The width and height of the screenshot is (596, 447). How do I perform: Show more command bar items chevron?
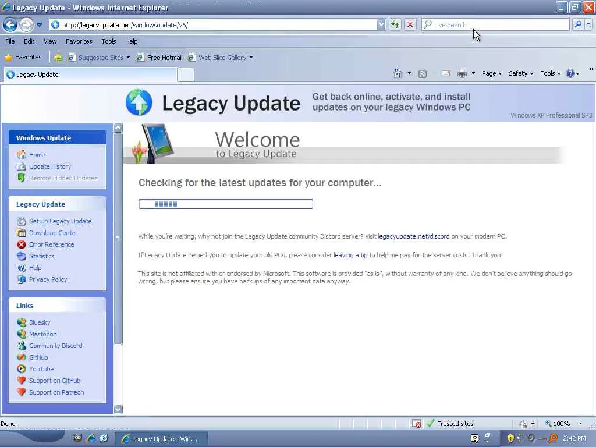coord(591,69)
